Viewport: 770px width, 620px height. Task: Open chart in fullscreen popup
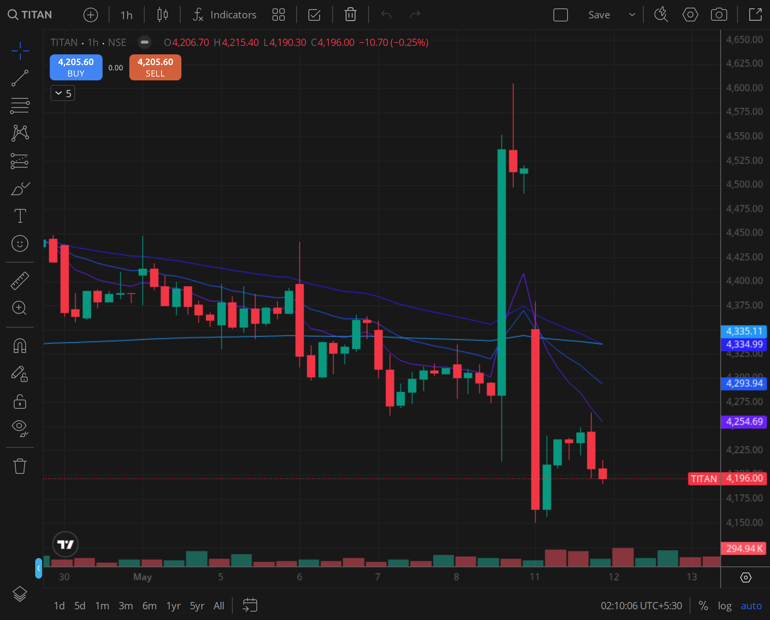pyautogui.click(x=755, y=15)
